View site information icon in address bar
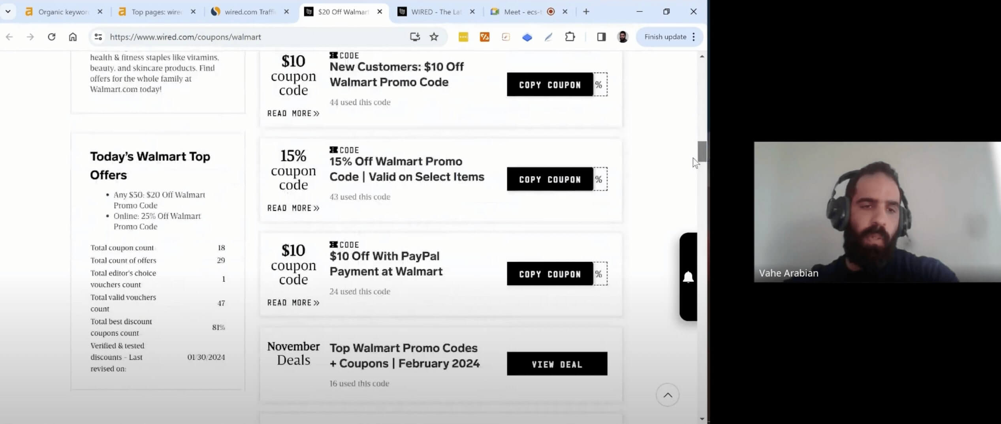 (x=98, y=37)
